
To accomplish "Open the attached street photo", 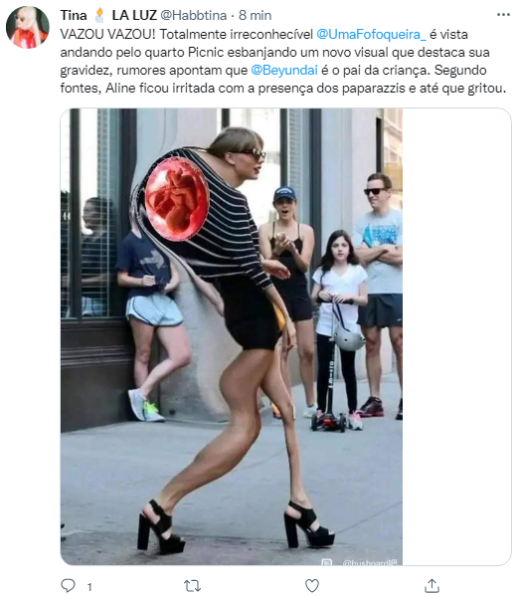I will point(232,336).
